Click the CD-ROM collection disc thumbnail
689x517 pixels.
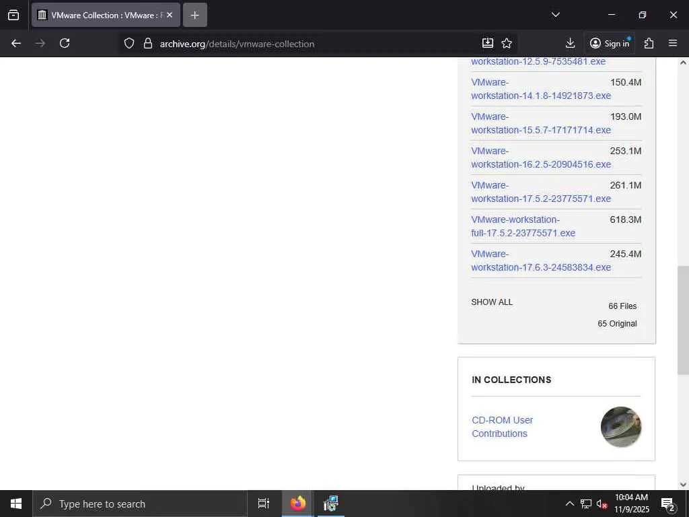pyautogui.click(x=621, y=426)
